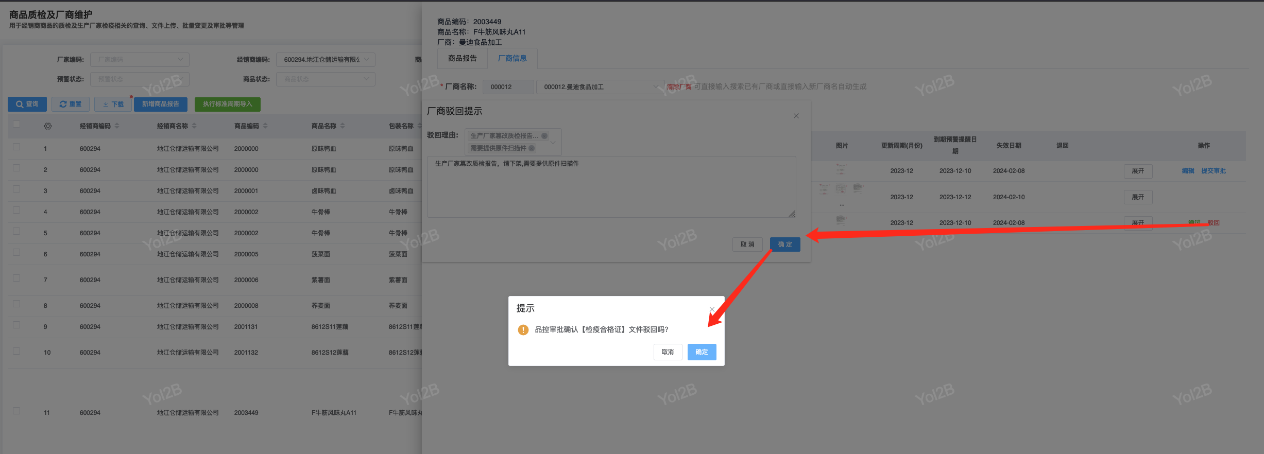Check the checkbox for row 4
The image size is (1264, 454).
coord(16,210)
